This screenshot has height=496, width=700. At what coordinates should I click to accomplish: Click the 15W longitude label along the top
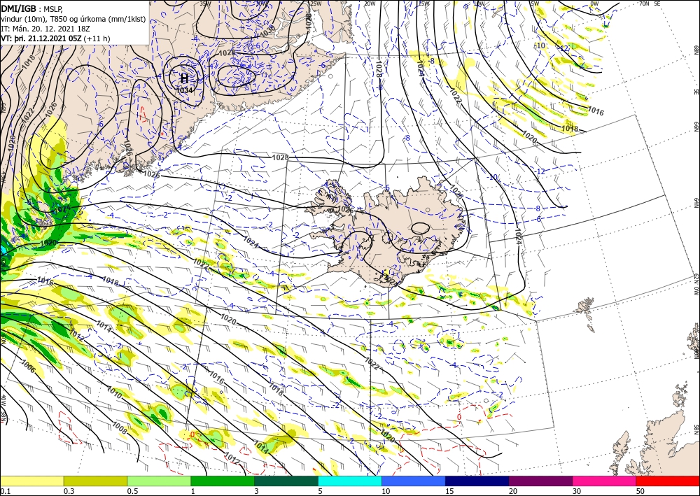423,3
